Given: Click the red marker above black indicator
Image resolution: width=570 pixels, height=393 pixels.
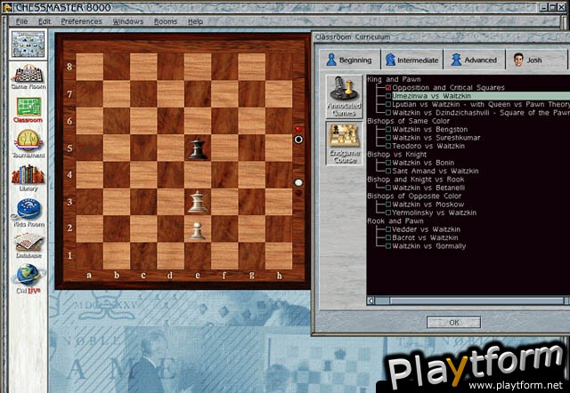Looking at the screenshot, I should pyautogui.click(x=298, y=129).
